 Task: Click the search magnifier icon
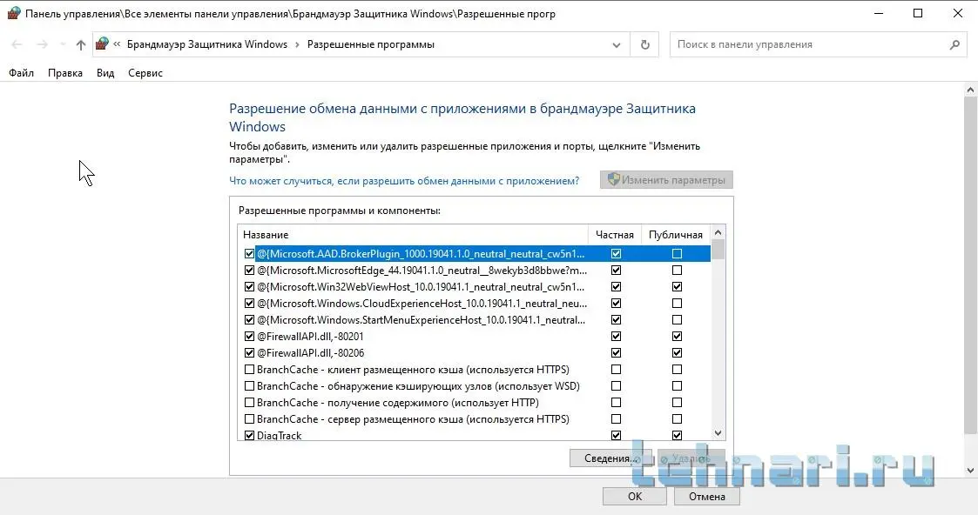[x=954, y=44]
